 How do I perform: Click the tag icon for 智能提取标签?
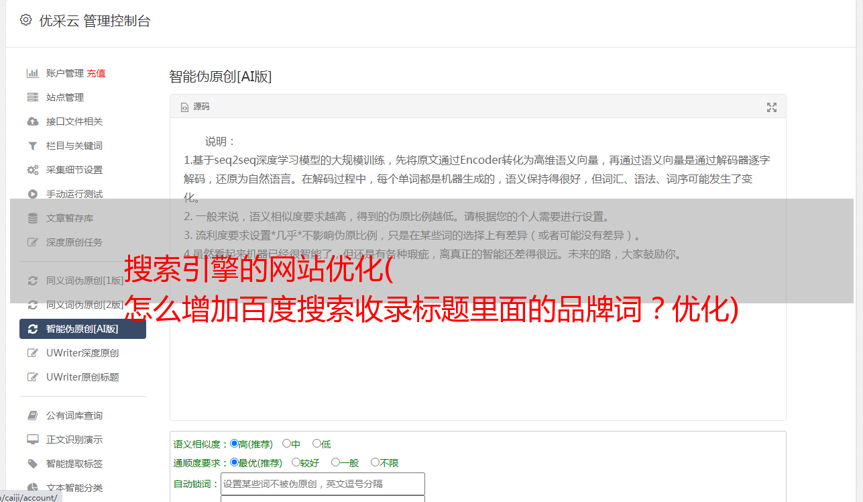click(32, 464)
